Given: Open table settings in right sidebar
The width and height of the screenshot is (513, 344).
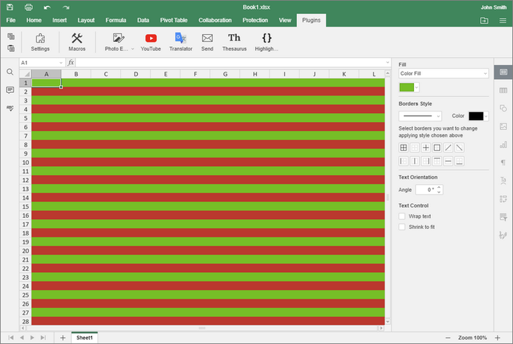Looking at the screenshot, I should (x=503, y=91).
